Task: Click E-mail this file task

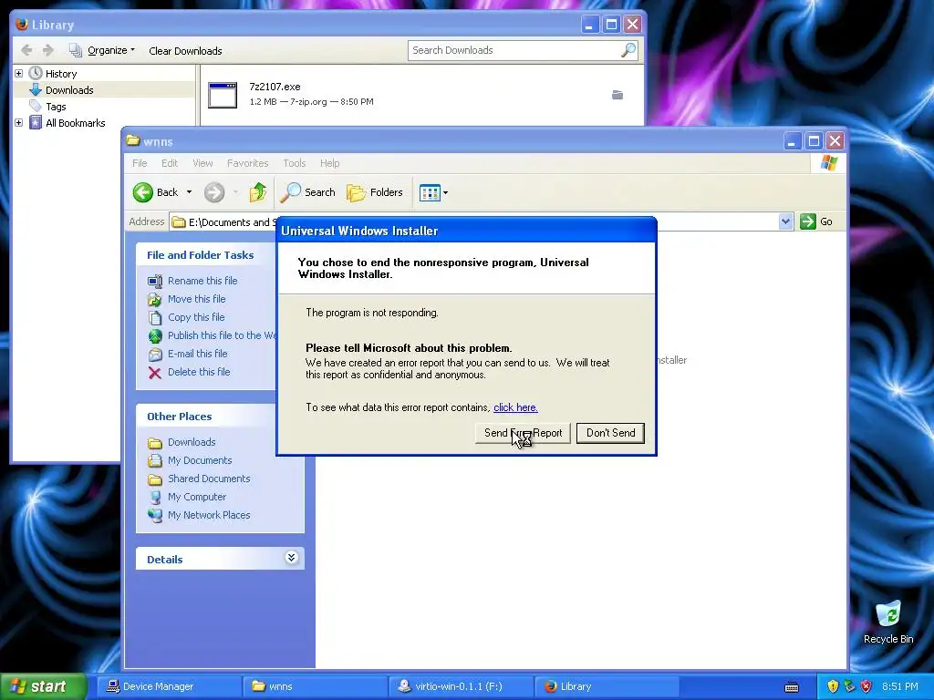Action: click(198, 354)
